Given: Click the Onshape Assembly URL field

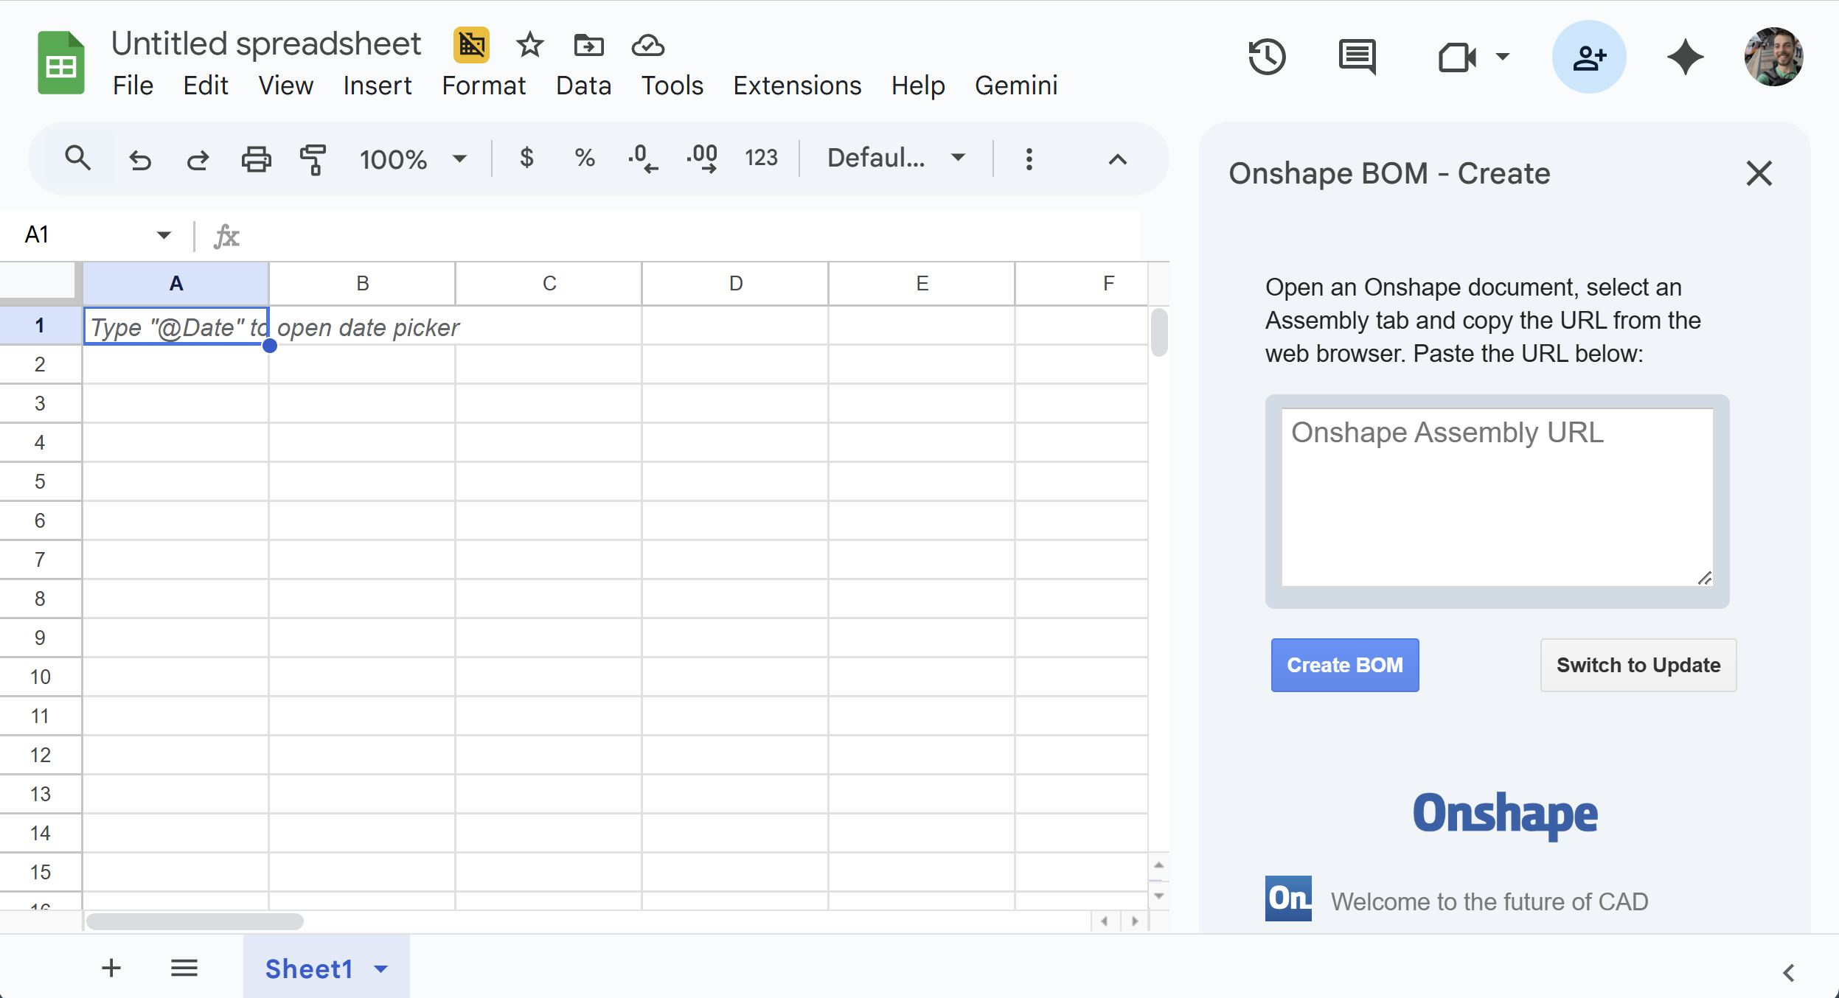Looking at the screenshot, I should coord(1496,498).
